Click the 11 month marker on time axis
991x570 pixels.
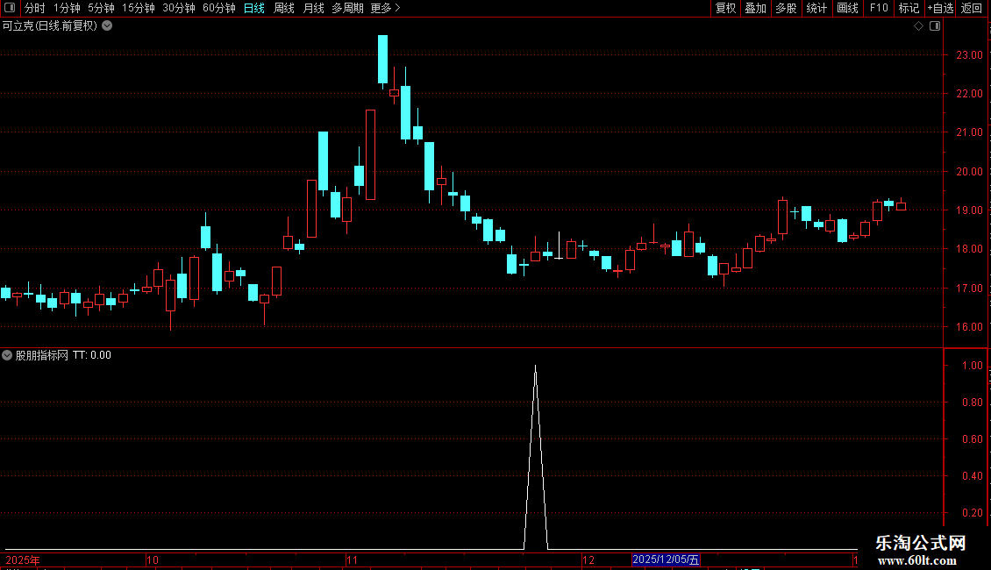click(x=352, y=559)
